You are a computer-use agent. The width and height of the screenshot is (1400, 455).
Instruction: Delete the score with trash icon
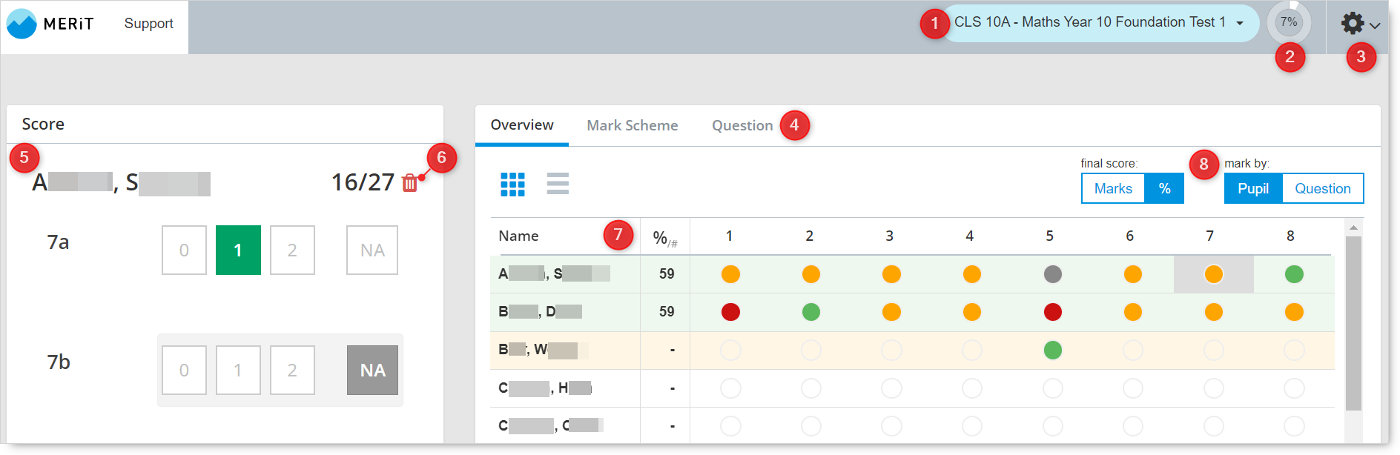tap(409, 183)
